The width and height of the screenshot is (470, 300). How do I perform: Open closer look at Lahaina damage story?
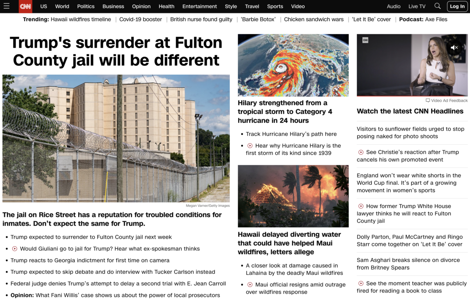tap(295, 269)
